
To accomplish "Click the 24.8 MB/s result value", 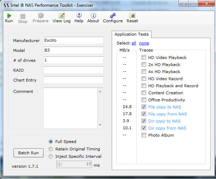I will [127, 107].
